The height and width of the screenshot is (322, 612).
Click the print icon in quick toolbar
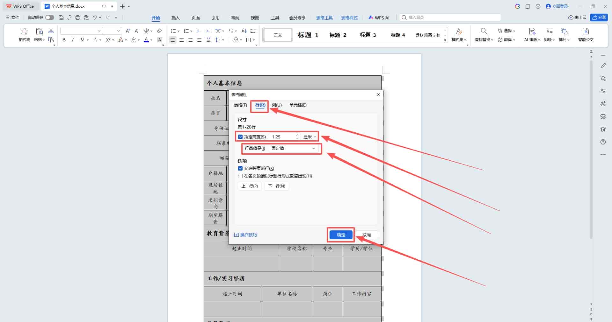click(x=78, y=17)
